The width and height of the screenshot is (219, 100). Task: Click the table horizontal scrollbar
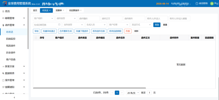90,88
